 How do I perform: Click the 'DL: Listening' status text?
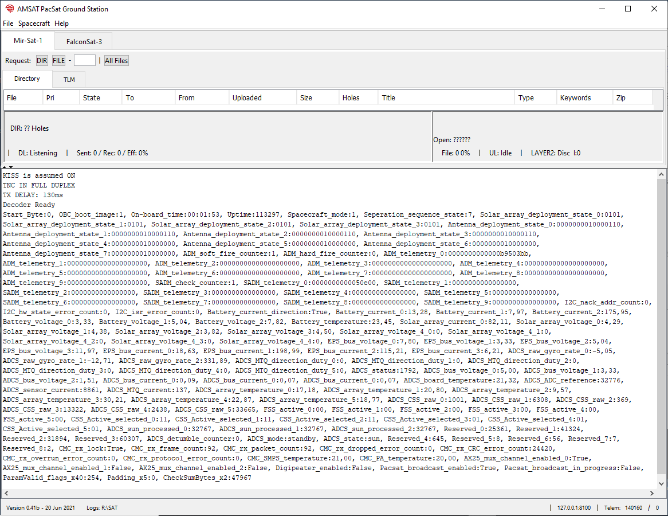(x=37, y=153)
